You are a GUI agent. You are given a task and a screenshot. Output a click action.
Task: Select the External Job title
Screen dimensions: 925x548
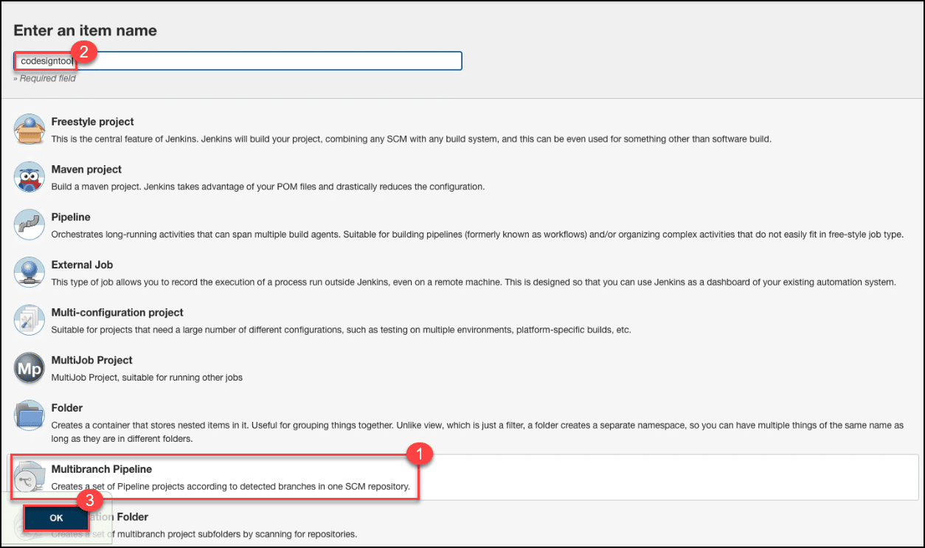[x=82, y=265]
